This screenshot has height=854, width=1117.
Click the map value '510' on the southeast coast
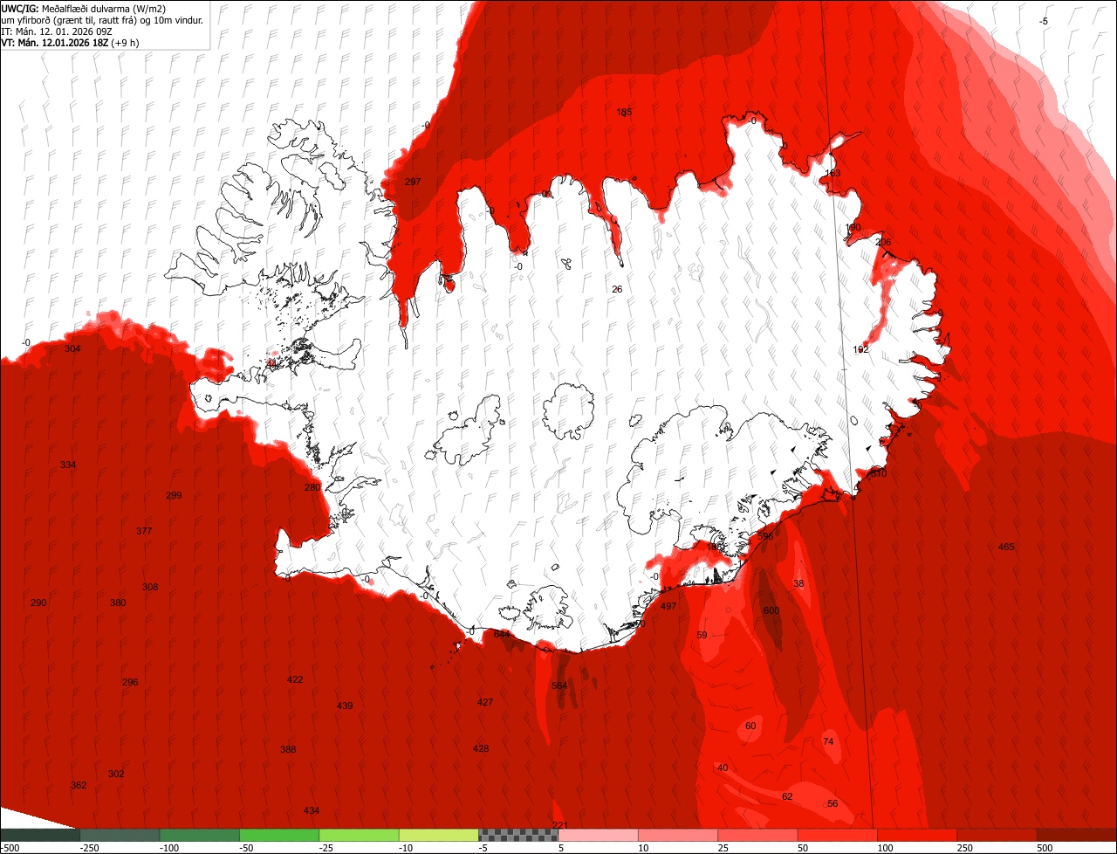878,473
